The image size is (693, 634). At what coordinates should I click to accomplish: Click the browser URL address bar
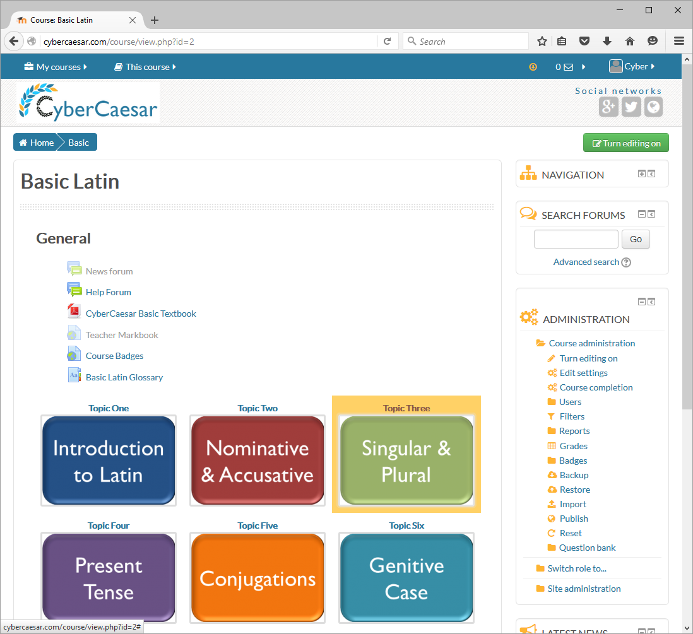208,42
